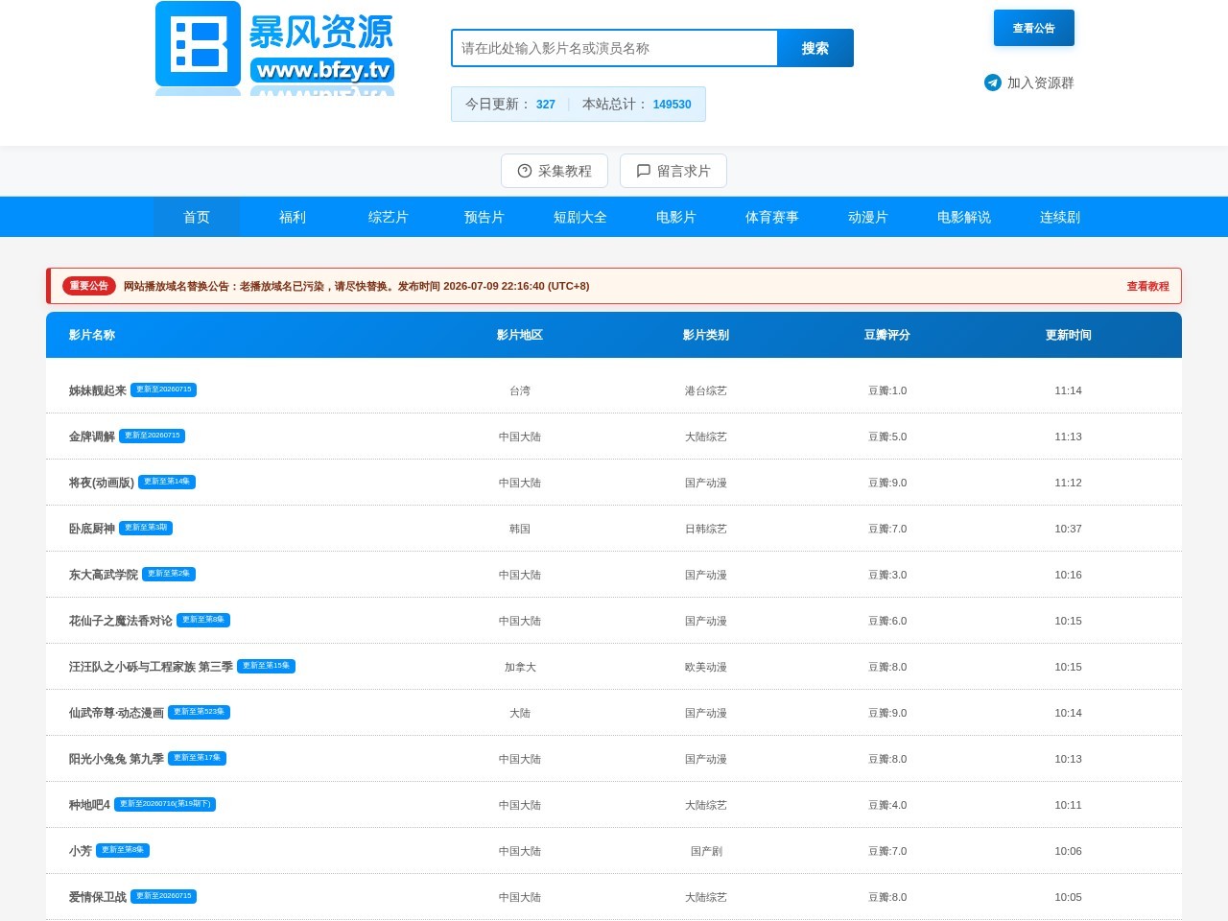Screen dimensions: 1228x921
Task: Select the 首页 navigation tab
Action: tap(197, 217)
